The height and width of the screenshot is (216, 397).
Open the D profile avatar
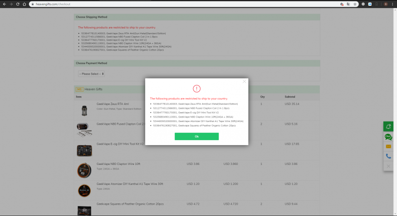(x=386, y=4)
